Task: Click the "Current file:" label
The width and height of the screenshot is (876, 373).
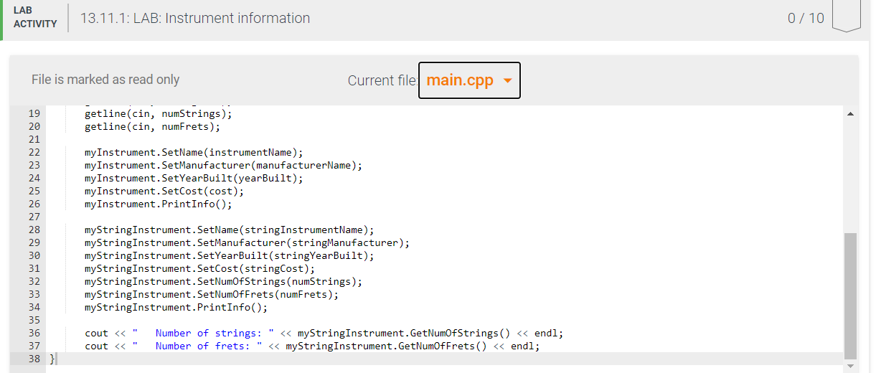Action: pos(382,80)
